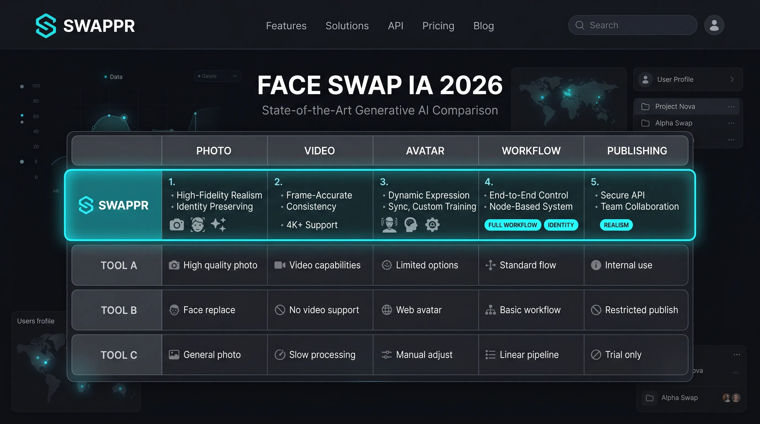The width and height of the screenshot is (760, 424).
Task: Click the 'Secure API' bullet text
Action: coord(622,195)
